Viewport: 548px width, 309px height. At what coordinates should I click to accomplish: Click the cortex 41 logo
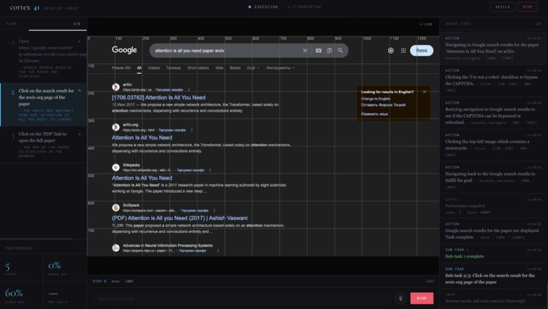(x=24, y=7)
